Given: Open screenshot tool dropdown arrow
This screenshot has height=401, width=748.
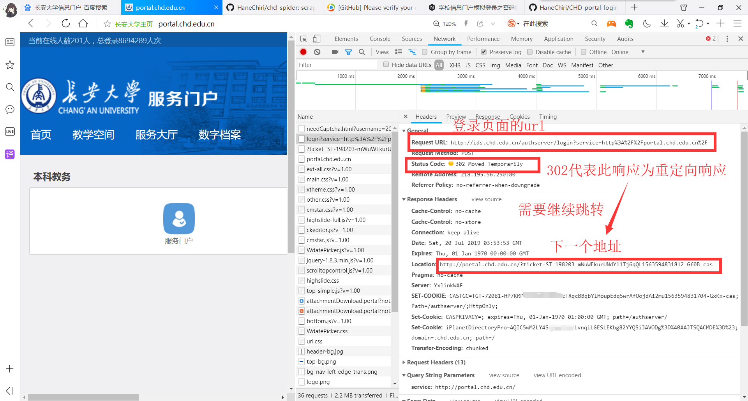Looking at the screenshot, I should point(689,24).
